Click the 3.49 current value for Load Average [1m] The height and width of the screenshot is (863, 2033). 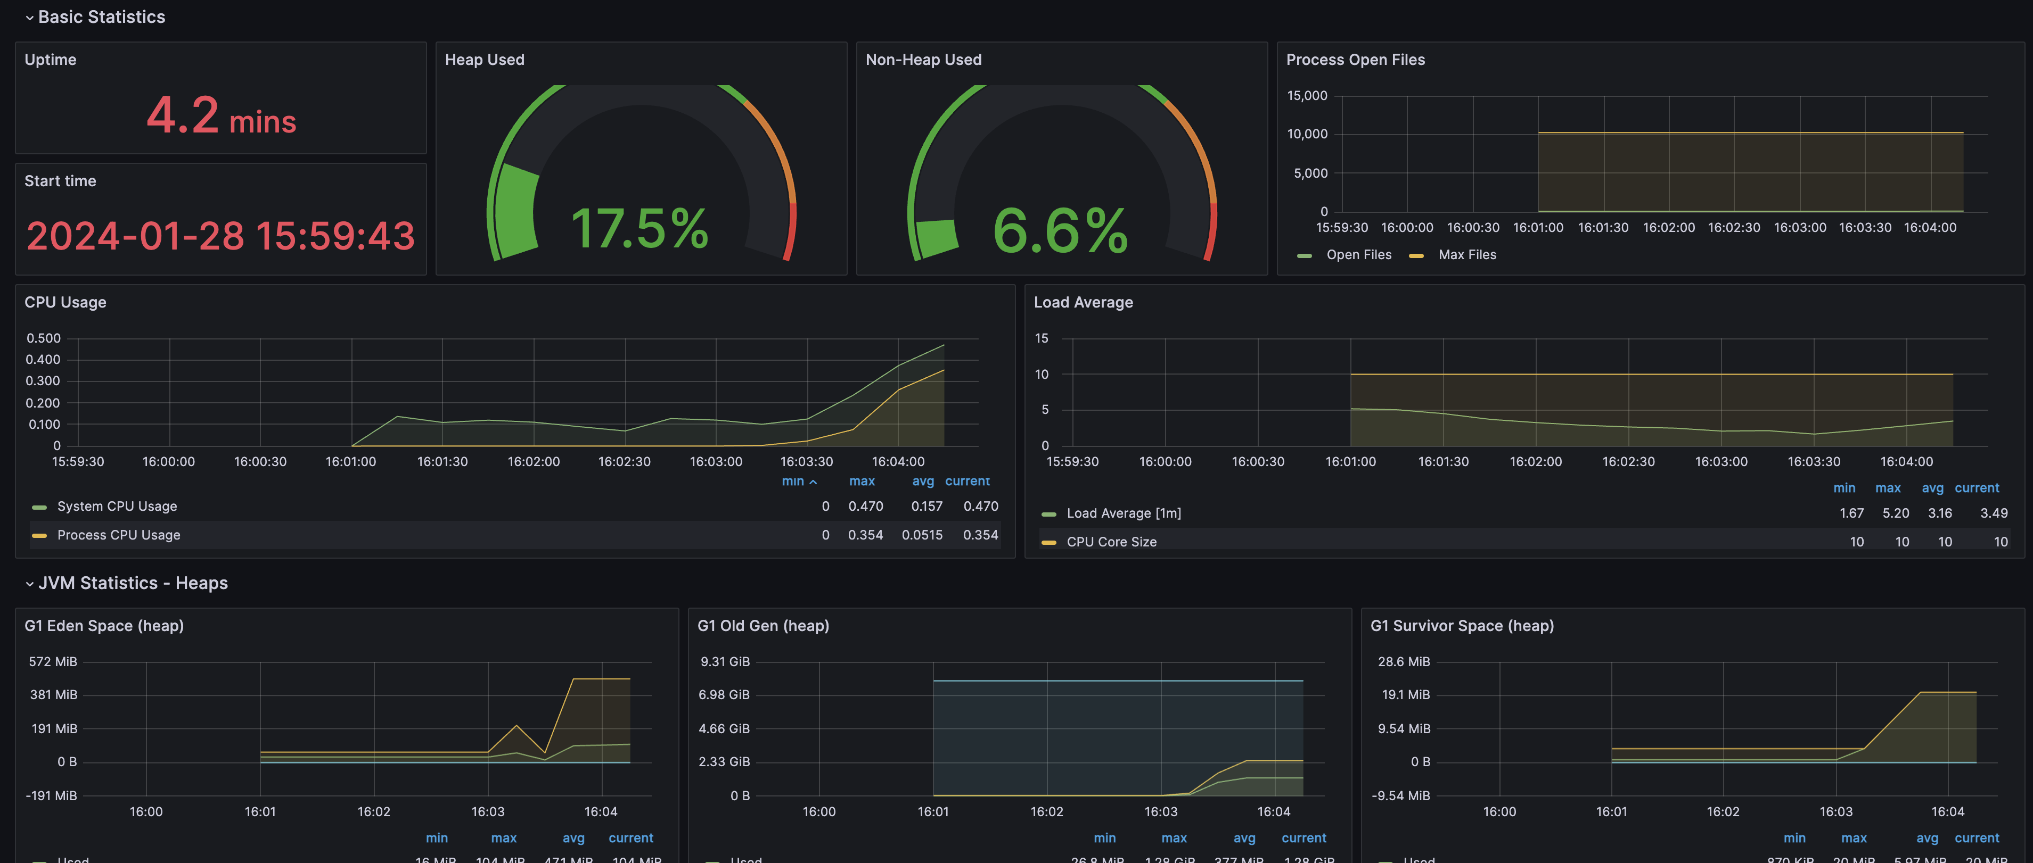[1994, 513]
